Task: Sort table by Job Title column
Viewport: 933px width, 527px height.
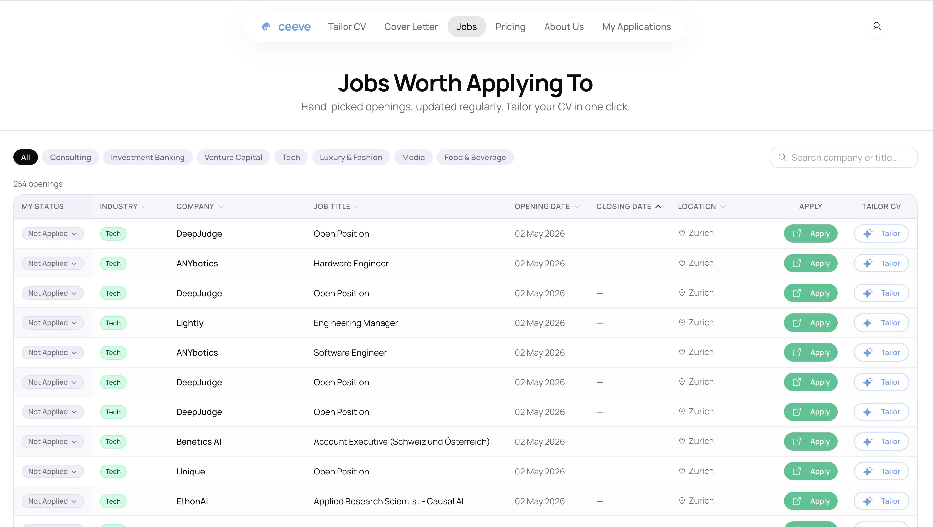Action: 337,206
